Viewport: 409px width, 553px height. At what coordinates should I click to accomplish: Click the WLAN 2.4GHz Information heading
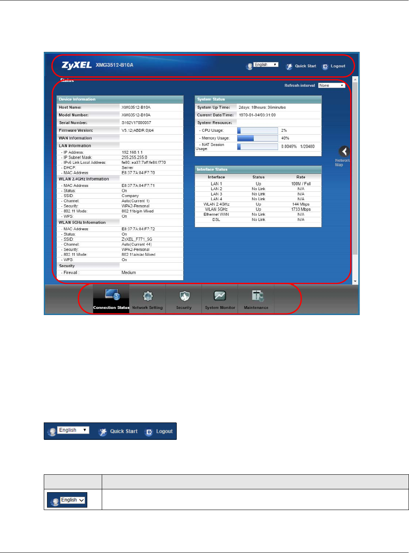[x=84, y=179]
